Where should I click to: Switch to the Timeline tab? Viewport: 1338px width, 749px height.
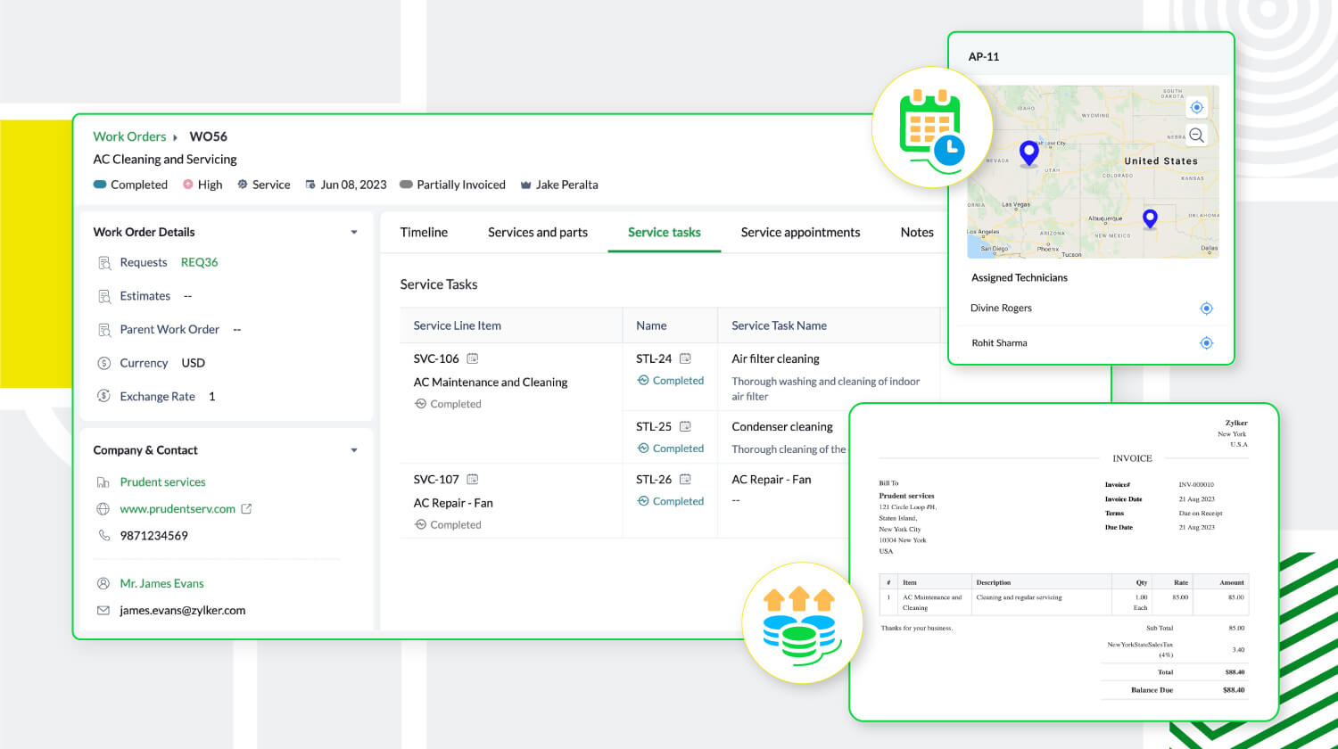tap(424, 232)
